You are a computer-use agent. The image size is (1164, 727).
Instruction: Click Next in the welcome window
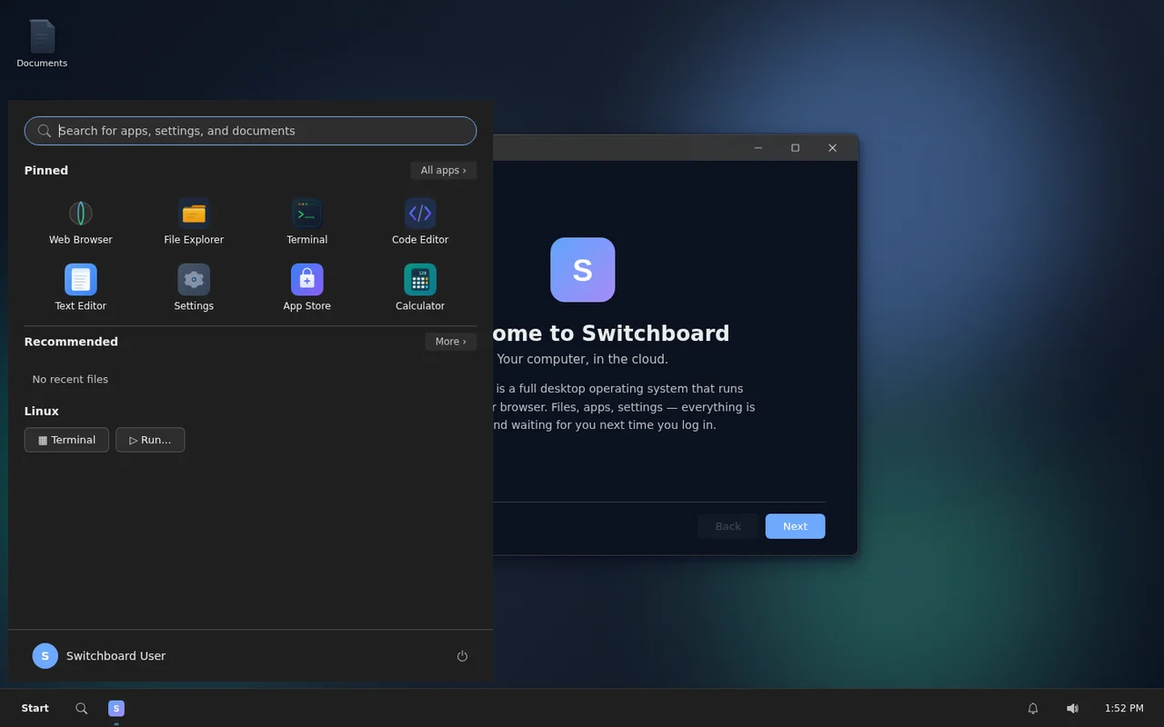(795, 526)
